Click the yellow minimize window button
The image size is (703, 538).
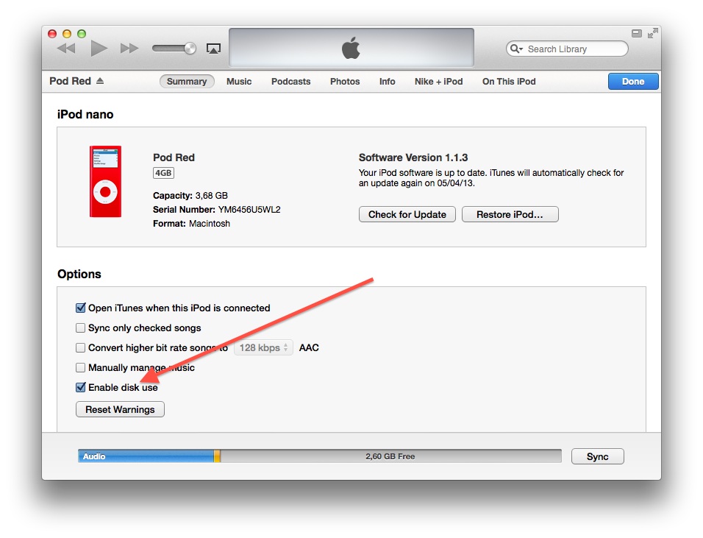point(67,34)
